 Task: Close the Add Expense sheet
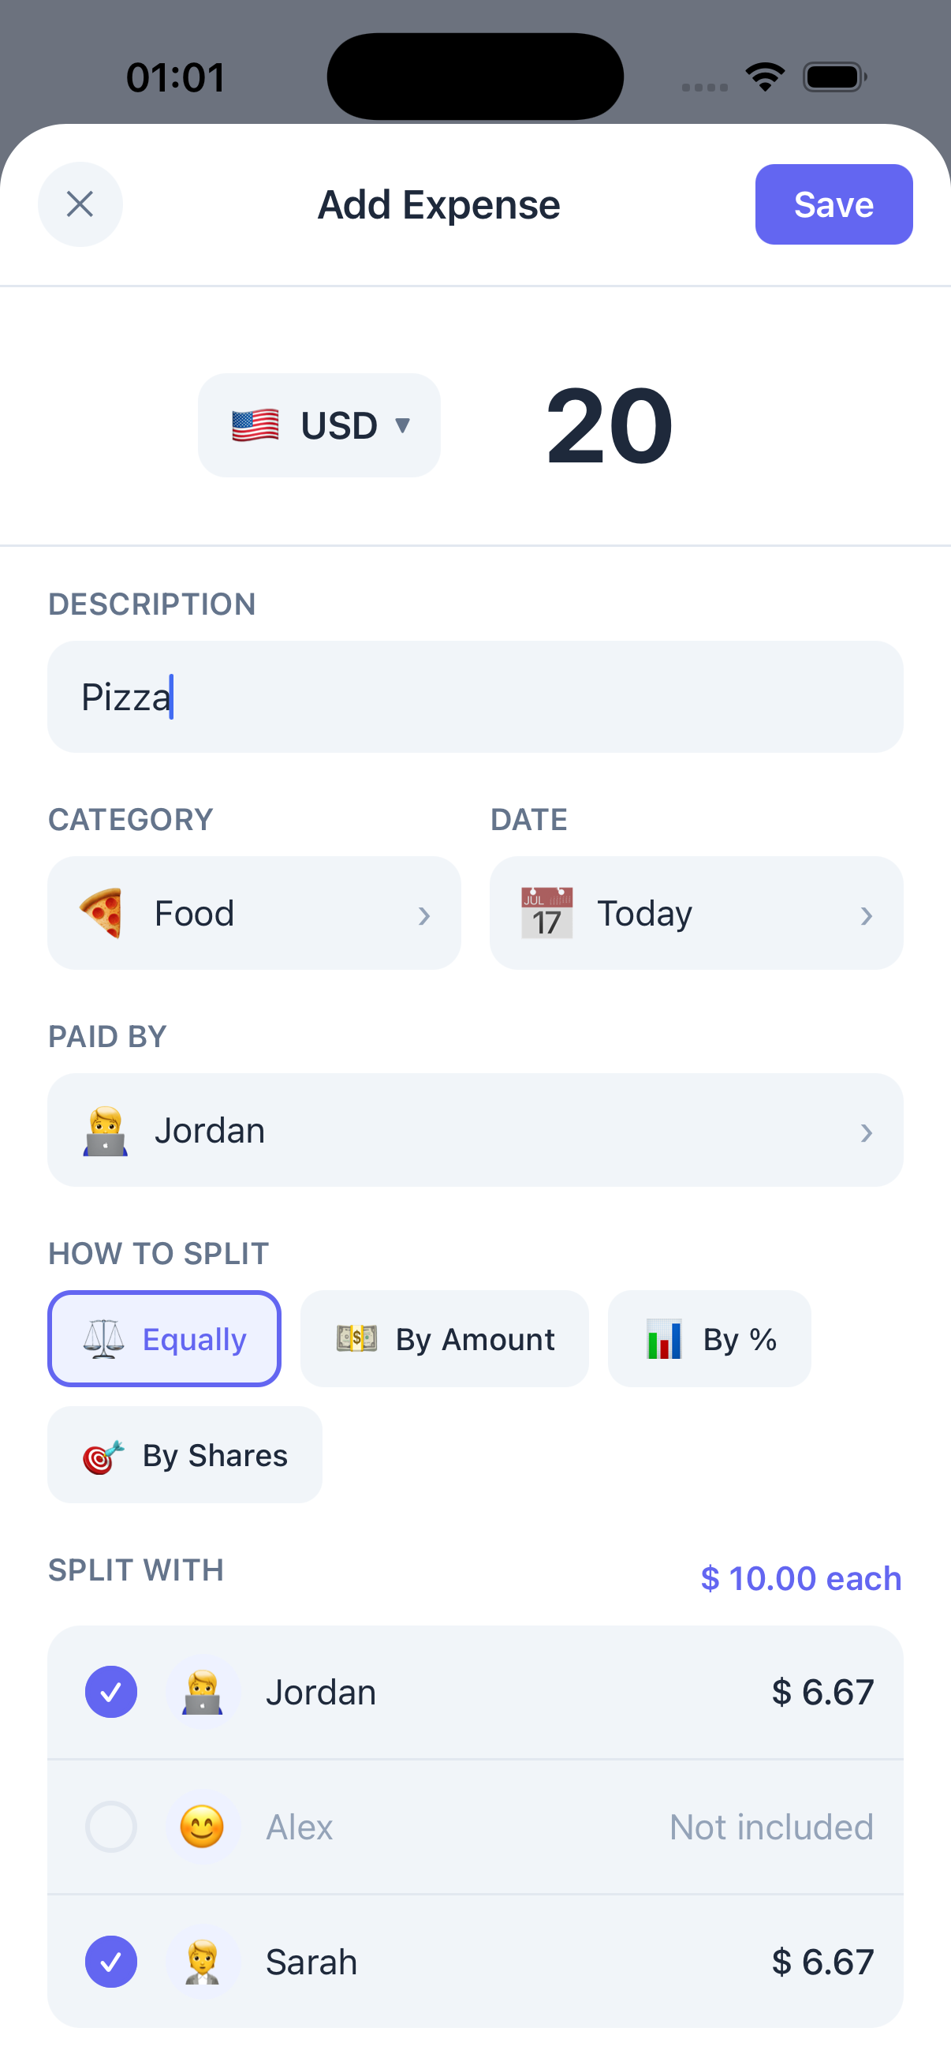pyautogui.click(x=80, y=204)
